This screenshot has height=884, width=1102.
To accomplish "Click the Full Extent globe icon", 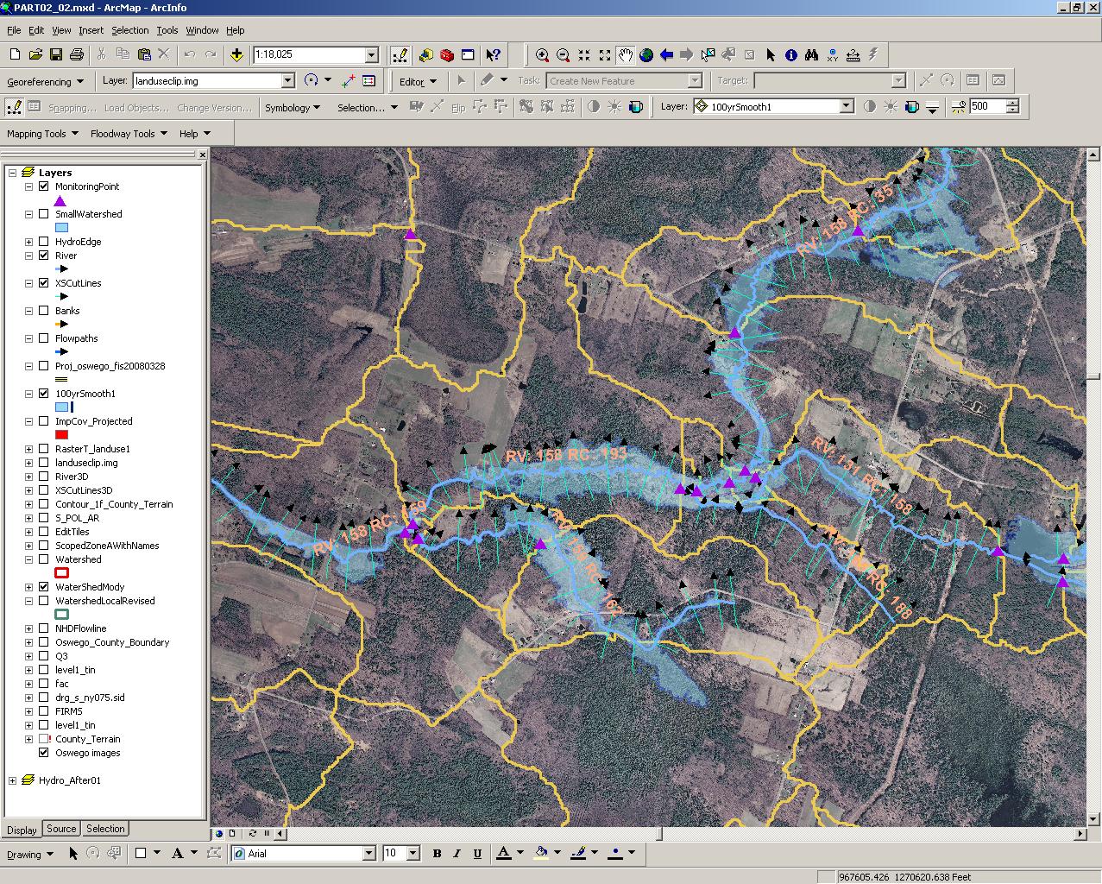I will pyautogui.click(x=646, y=55).
